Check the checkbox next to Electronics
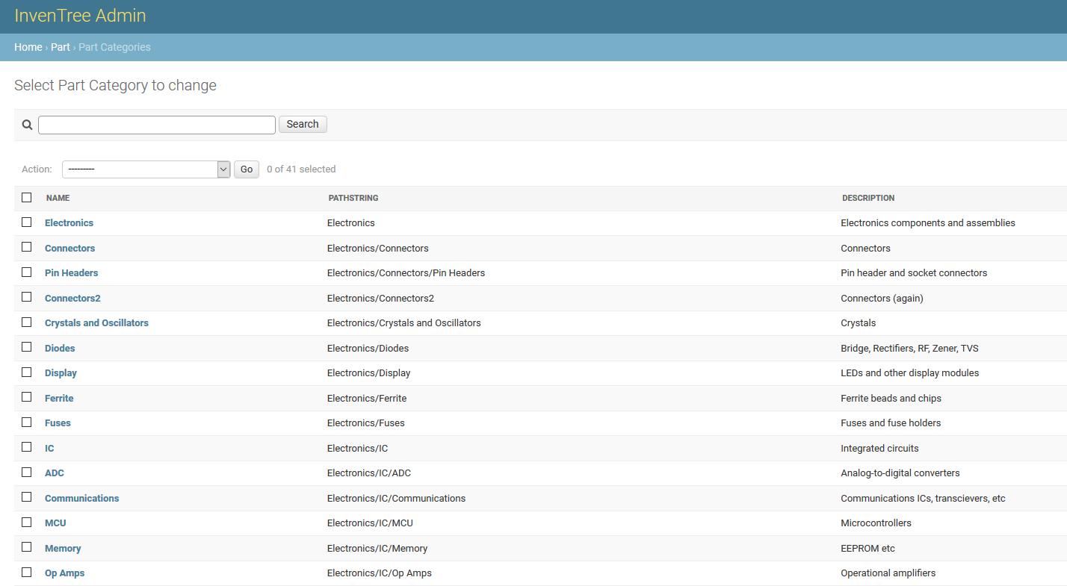 tap(26, 222)
